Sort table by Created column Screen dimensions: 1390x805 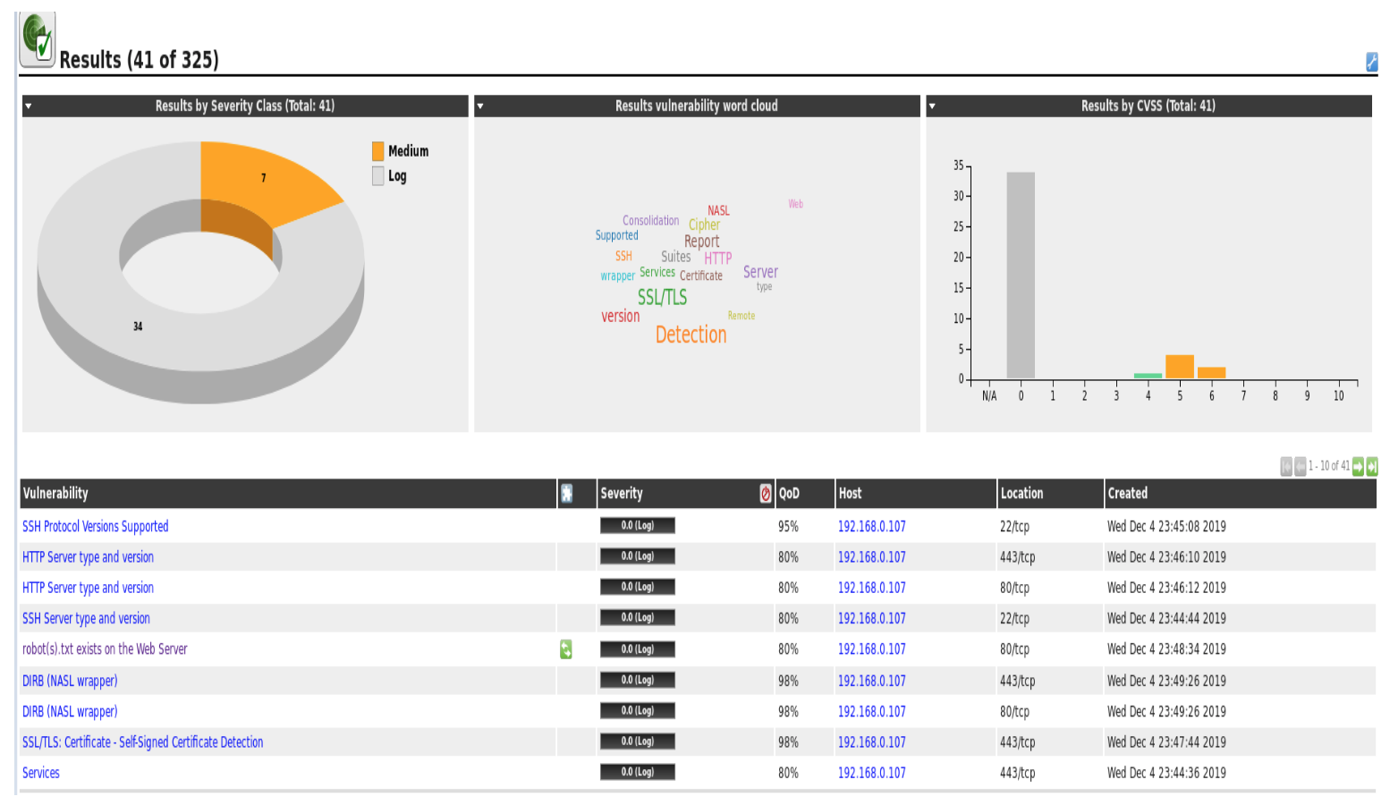click(1127, 493)
